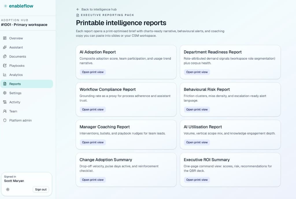
Task: Click the Playbooks book icon
Action: [5, 66]
